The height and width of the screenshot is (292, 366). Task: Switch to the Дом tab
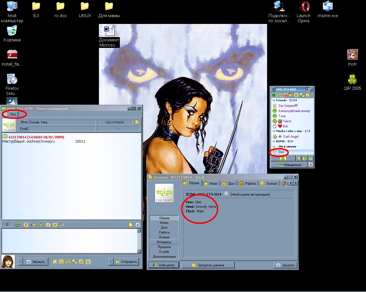[228, 183]
